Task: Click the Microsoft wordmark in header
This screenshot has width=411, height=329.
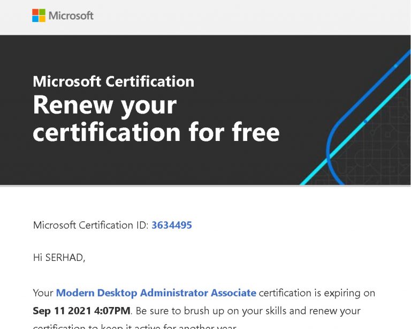Action: 71,16
